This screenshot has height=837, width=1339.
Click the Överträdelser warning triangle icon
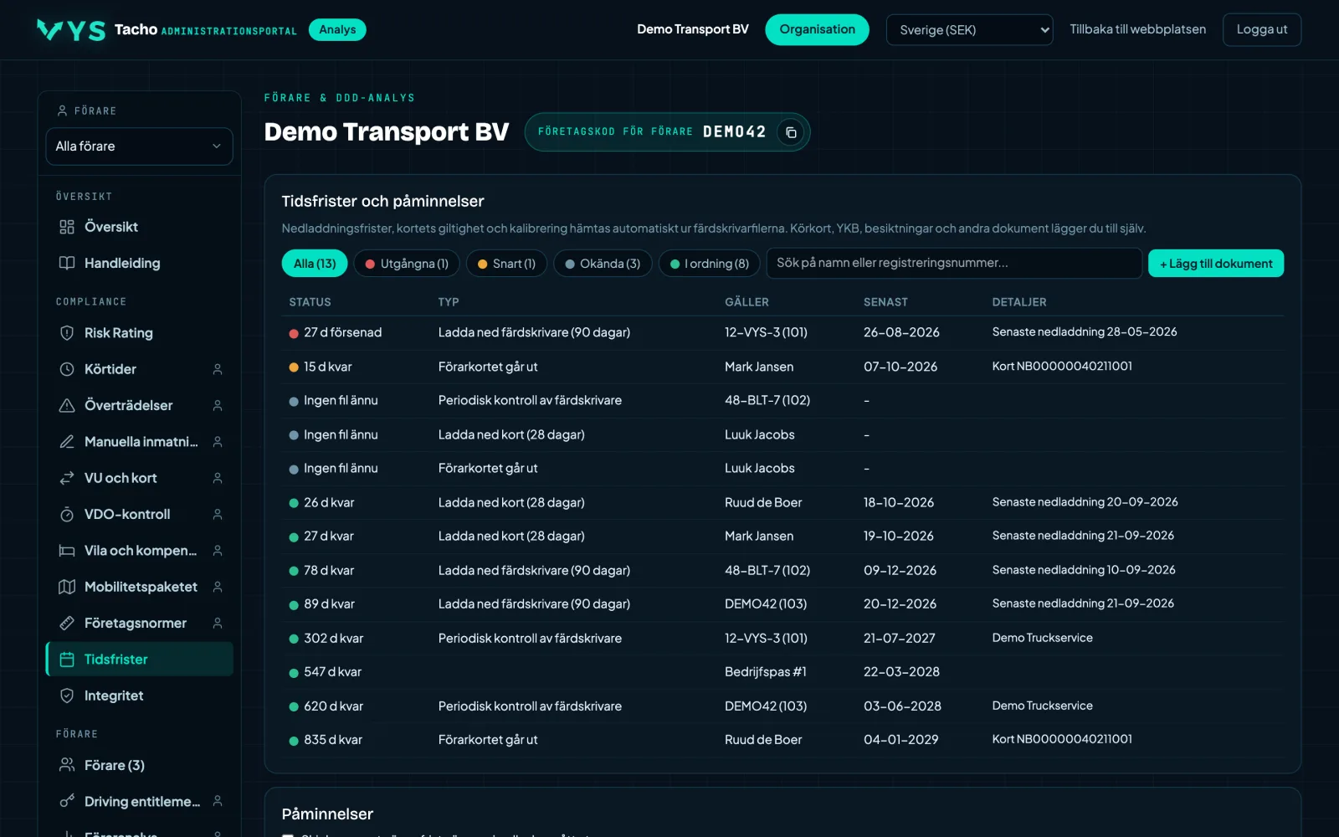coord(67,405)
